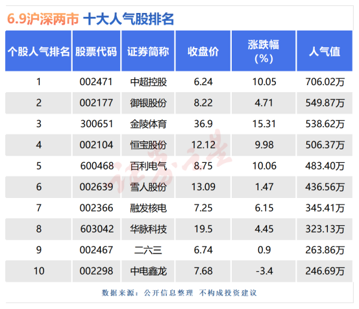Image resolution: width=359 pixels, height=309 pixels.
Task: Click closing price 19.5
Action: [203, 229]
